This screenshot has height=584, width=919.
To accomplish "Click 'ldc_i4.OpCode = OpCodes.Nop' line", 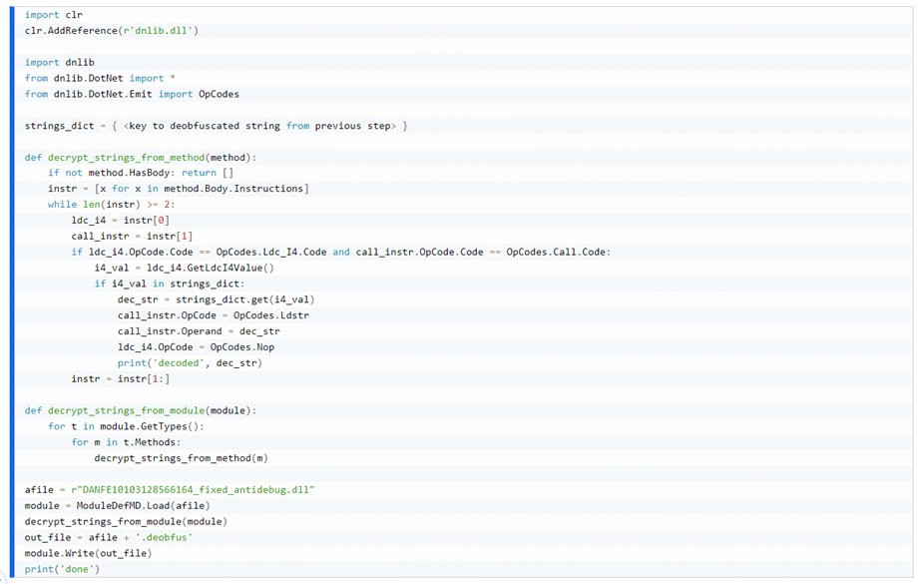I will tap(196, 346).
